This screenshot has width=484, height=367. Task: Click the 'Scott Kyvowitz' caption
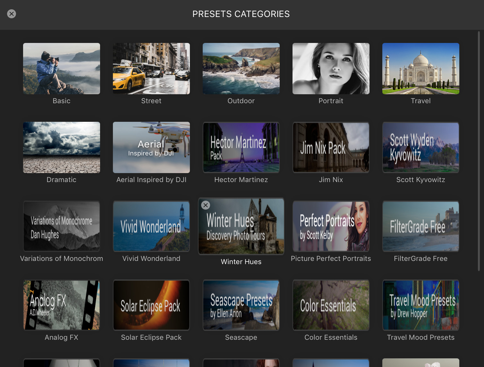[421, 180]
